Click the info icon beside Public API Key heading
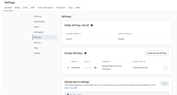This screenshot has width=177, height=95. pos(92,25)
